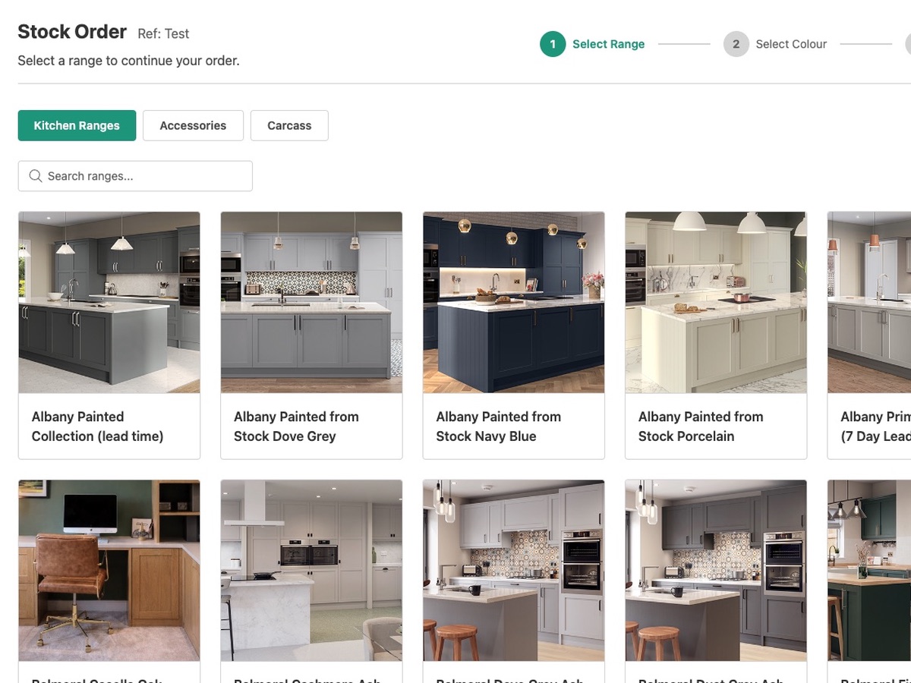Screen dimensions: 911x683
Task: Open Albany Painted Collection (lead time) image
Action: pyautogui.click(x=109, y=302)
